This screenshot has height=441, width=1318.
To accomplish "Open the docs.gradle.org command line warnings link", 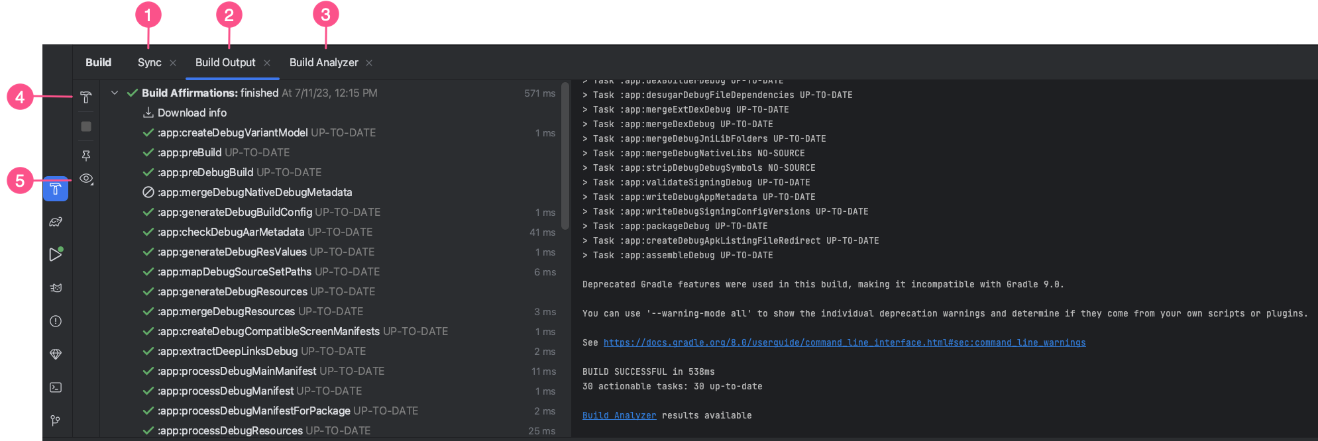I will [844, 343].
